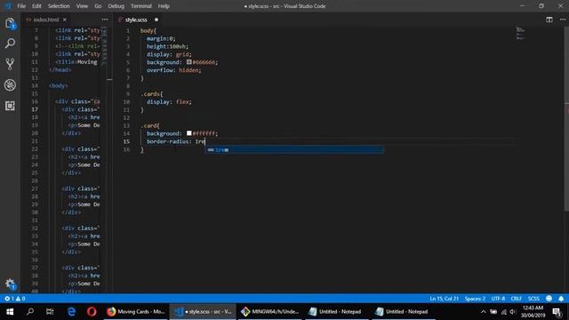Switch to second Untitled - Notepad window
Screen dimensions: 569x320
[x=403, y=311]
